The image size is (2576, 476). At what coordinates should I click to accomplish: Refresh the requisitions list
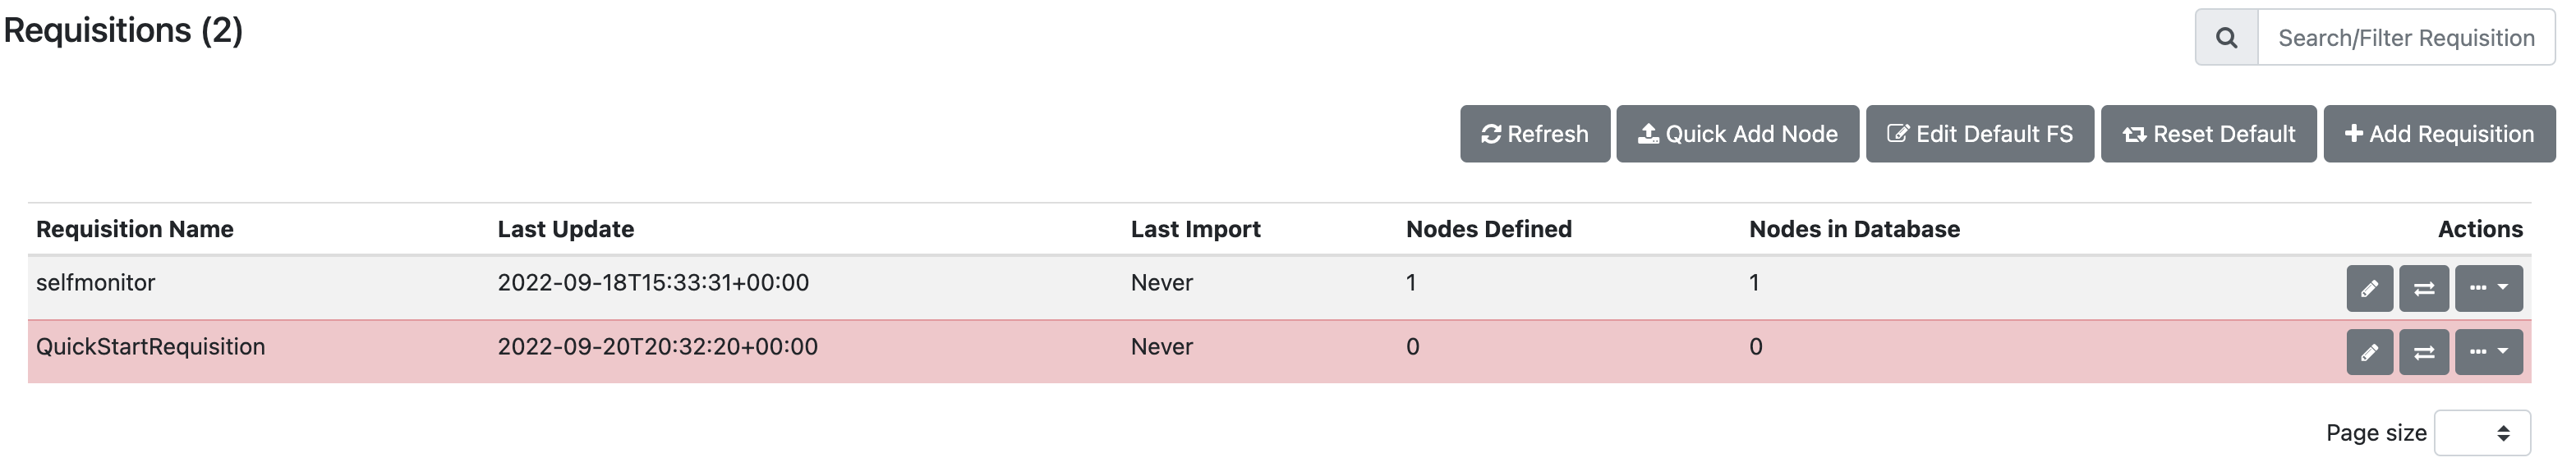pyautogui.click(x=1534, y=134)
